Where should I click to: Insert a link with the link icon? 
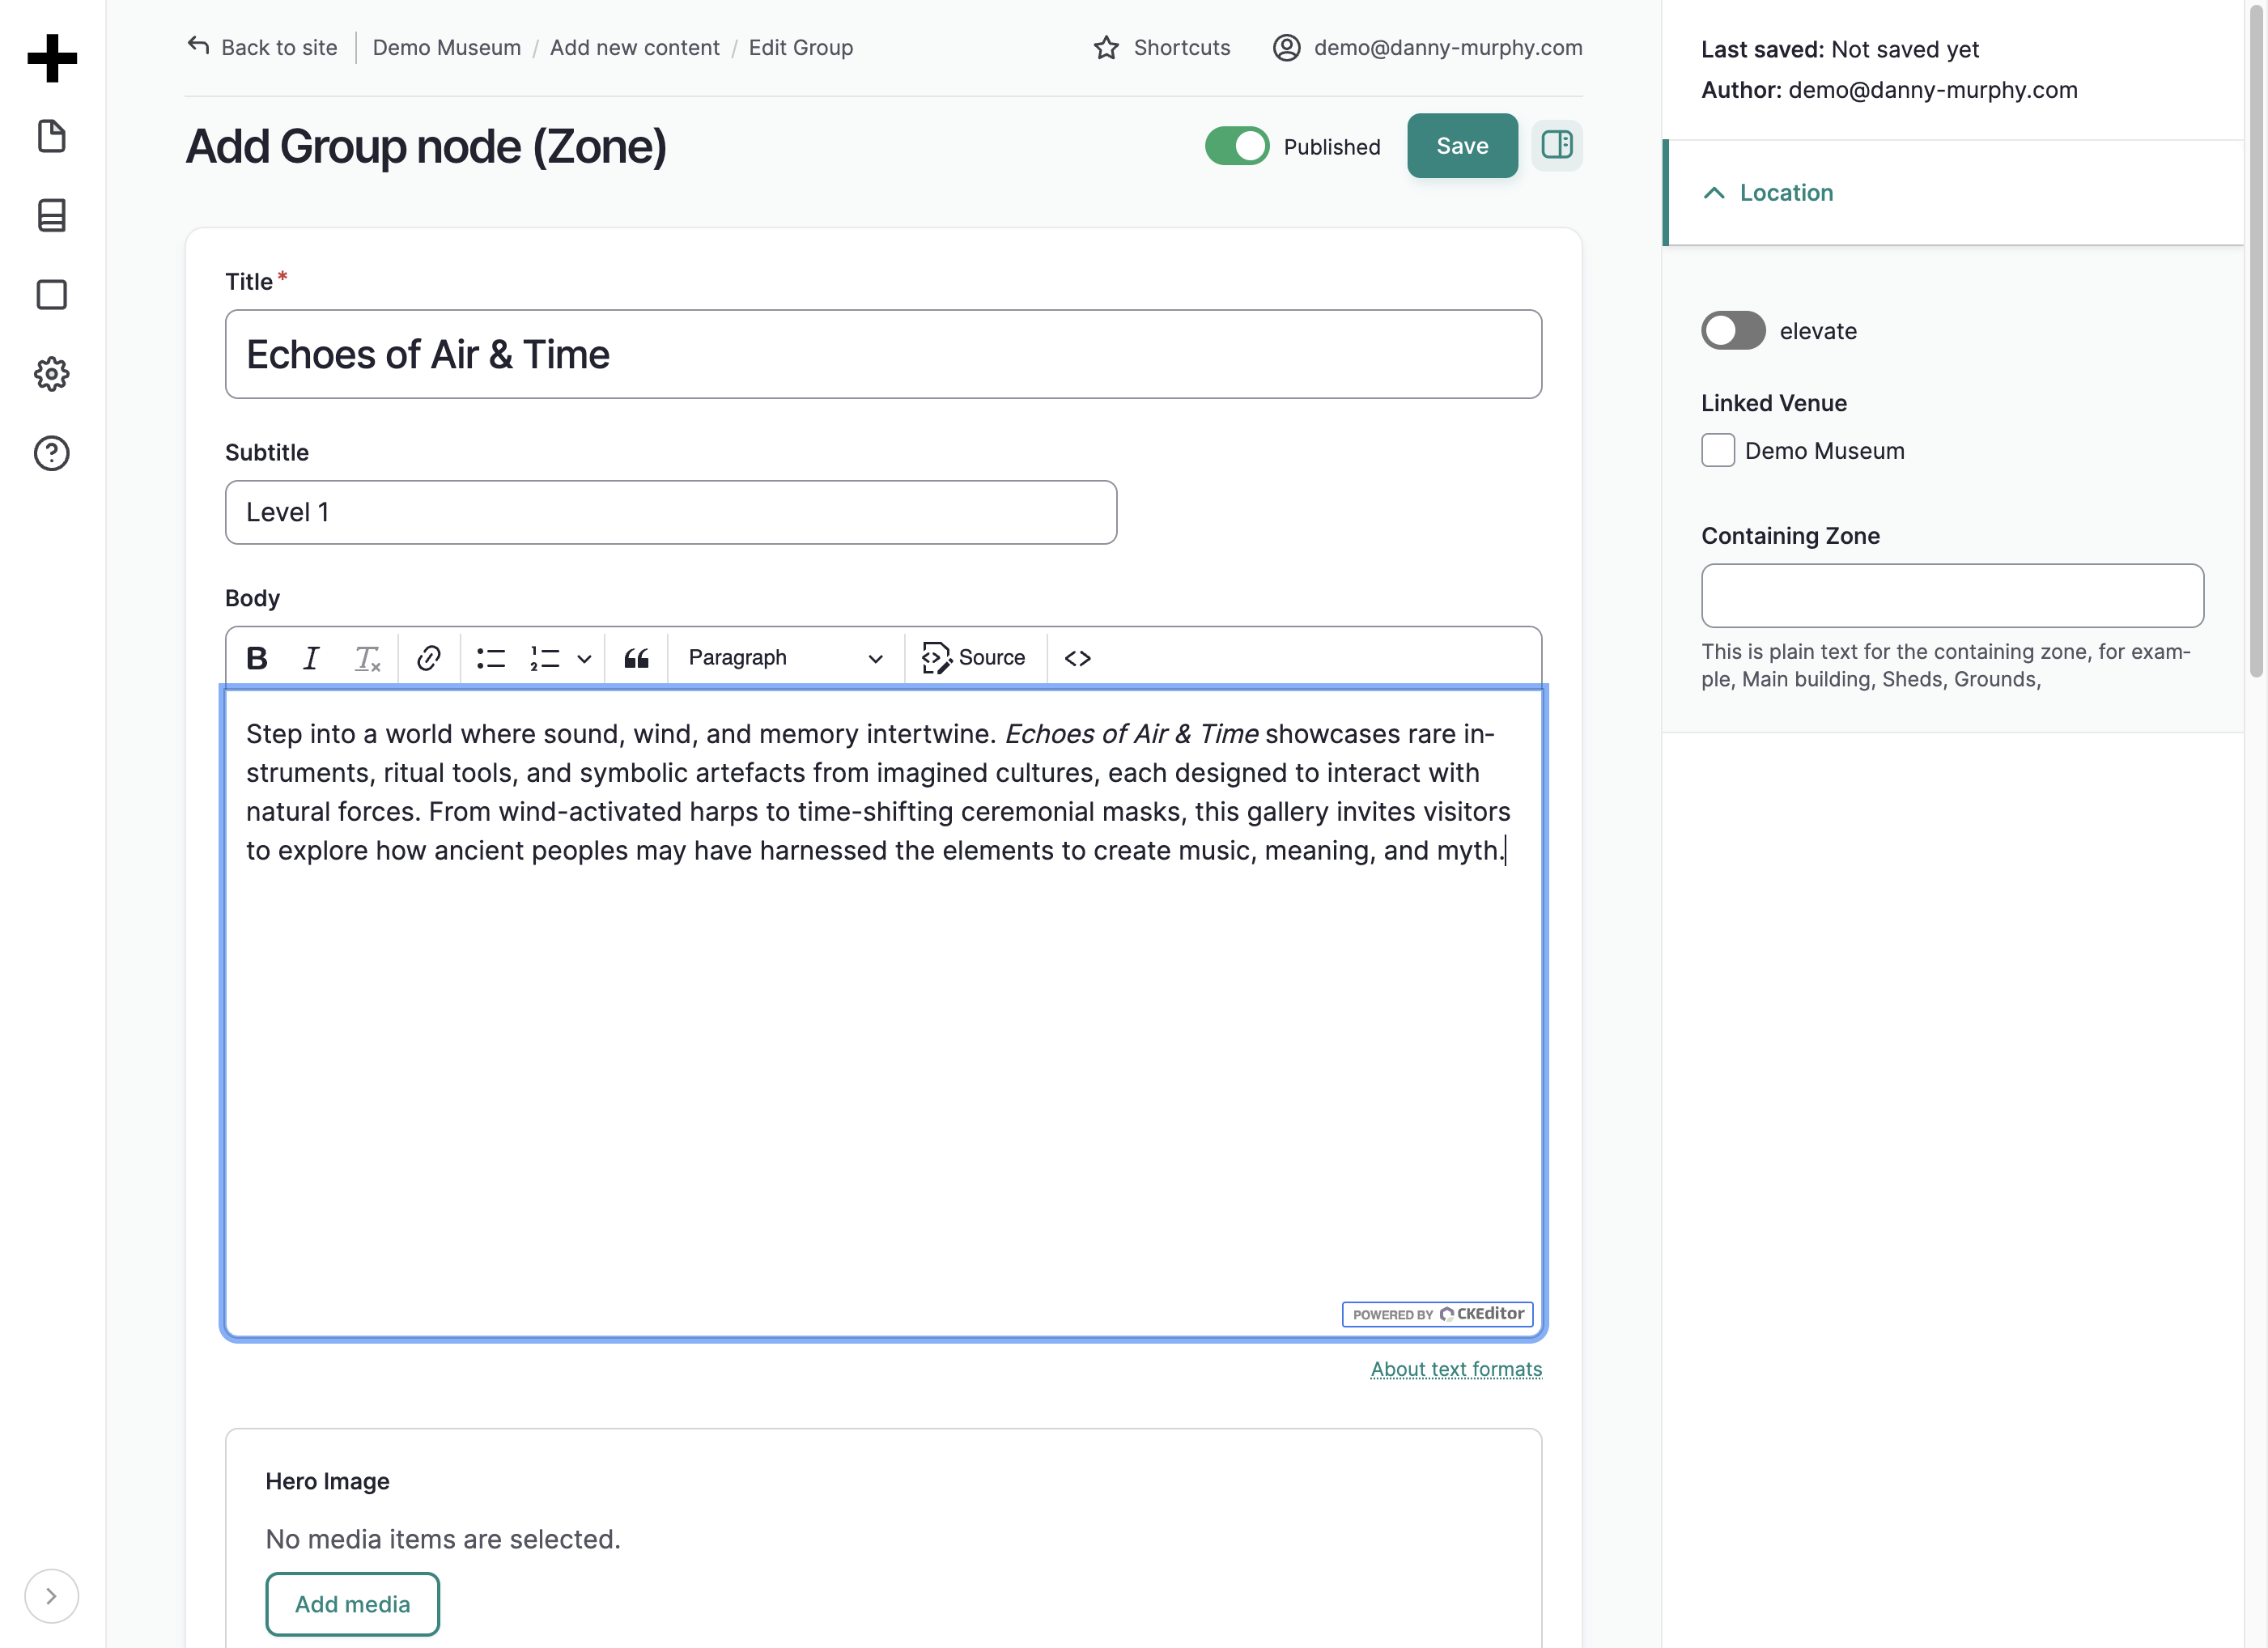(x=429, y=657)
